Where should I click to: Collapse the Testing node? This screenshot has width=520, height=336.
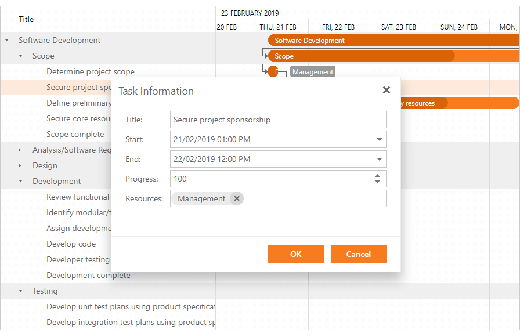point(20,291)
